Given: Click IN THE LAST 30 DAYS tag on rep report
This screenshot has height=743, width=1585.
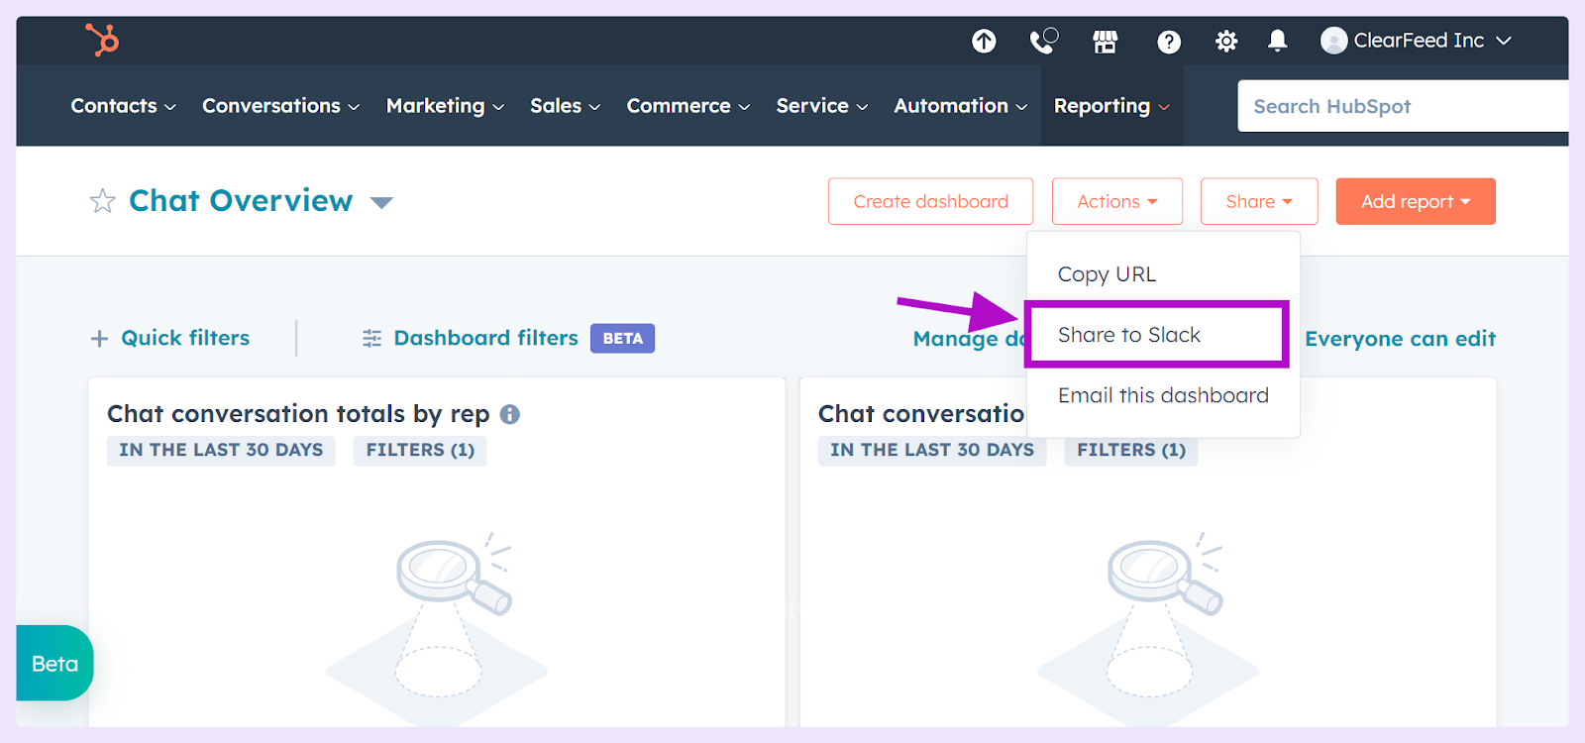Looking at the screenshot, I should click(221, 450).
